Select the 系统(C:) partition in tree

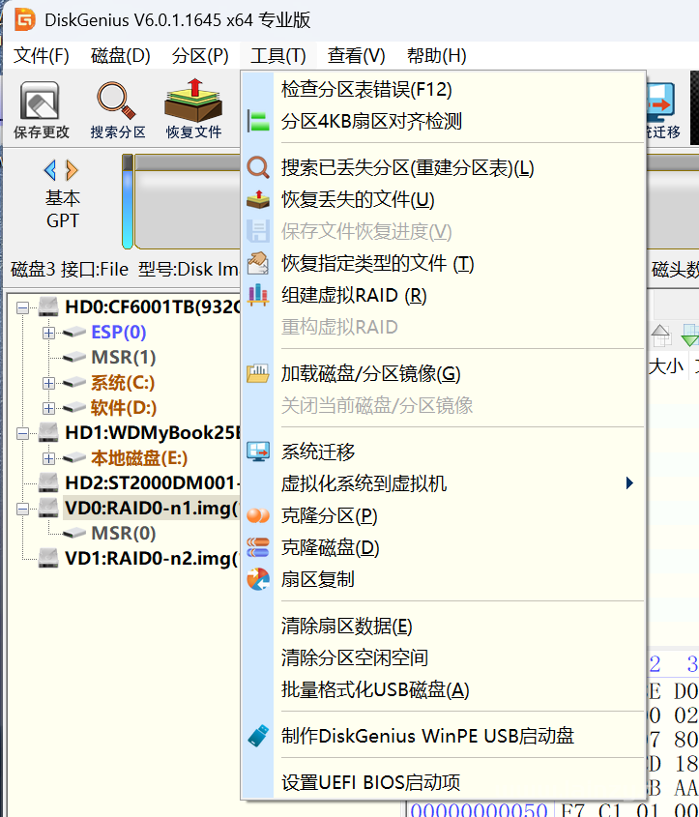(x=123, y=383)
